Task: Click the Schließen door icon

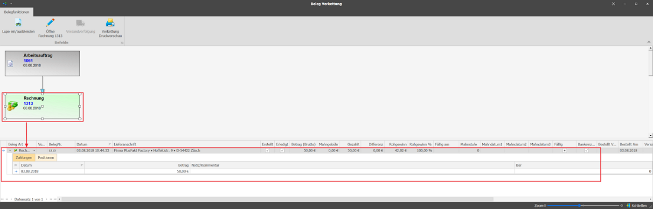Action: (628, 205)
